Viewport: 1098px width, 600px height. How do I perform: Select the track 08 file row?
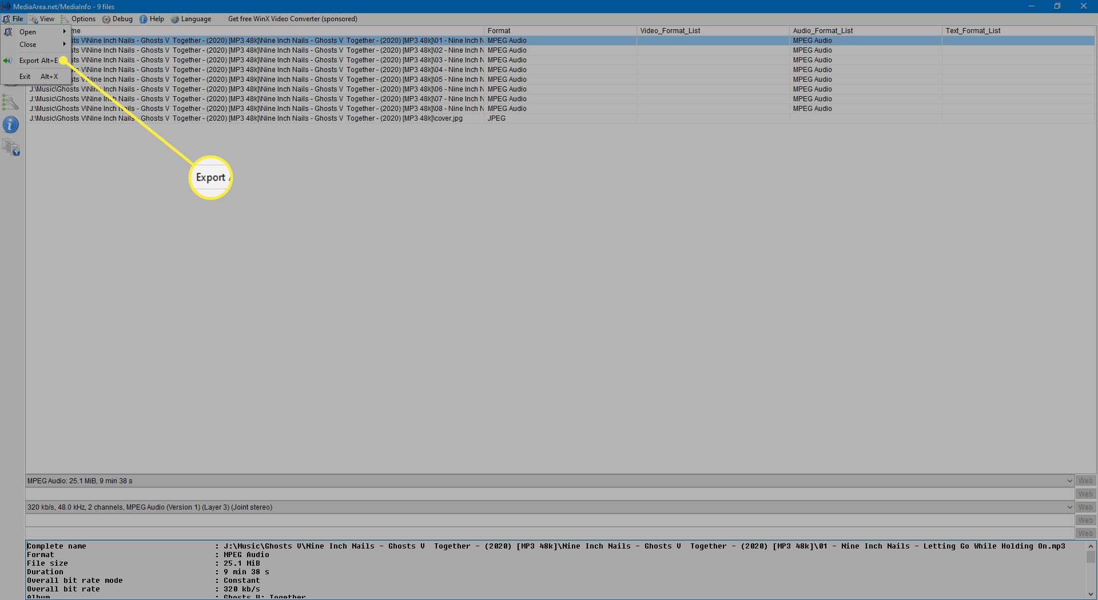click(x=560, y=109)
